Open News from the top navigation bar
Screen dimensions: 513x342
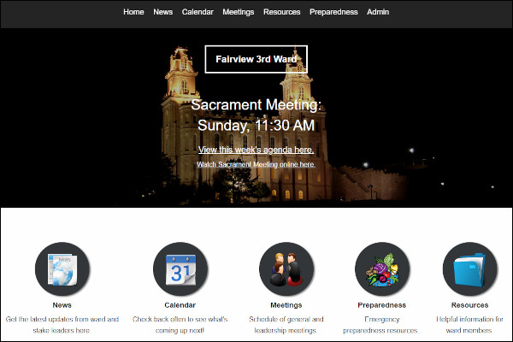pos(162,13)
